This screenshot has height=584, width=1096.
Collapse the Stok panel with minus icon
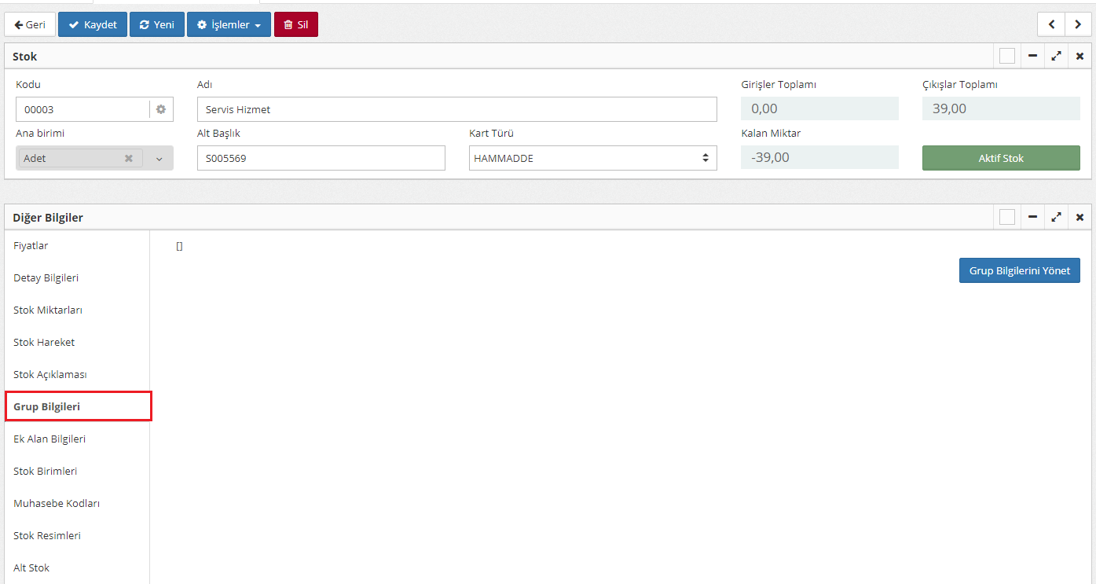[x=1032, y=57]
